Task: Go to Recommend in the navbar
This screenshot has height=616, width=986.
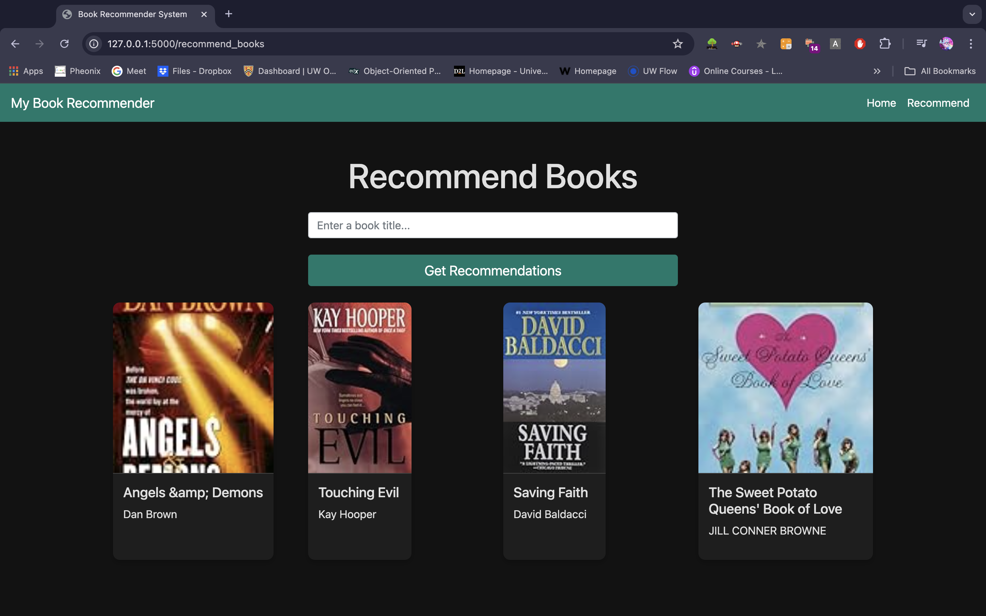Action: tap(938, 103)
